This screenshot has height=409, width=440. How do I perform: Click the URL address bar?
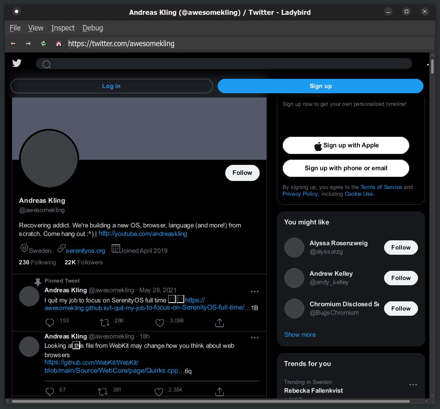pyautogui.click(x=250, y=44)
